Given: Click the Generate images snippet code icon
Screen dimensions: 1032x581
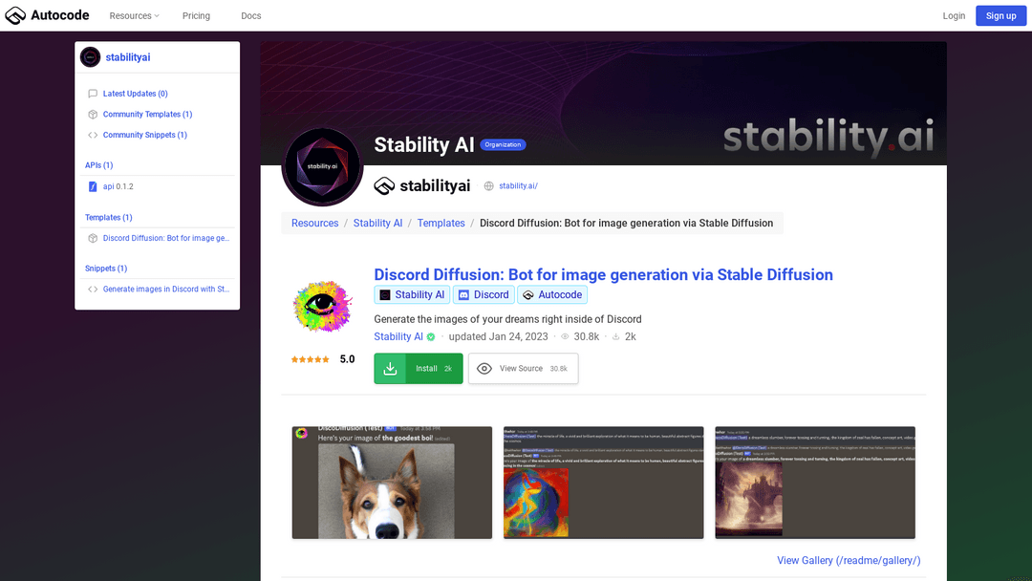Looking at the screenshot, I should tap(93, 289).
